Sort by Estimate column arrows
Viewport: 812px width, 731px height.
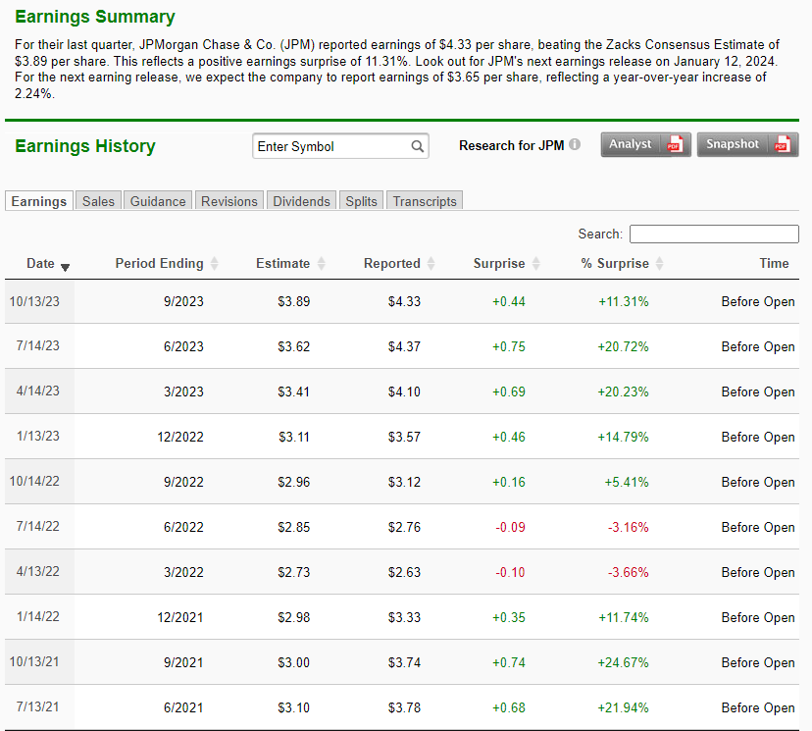click(x=321, y=264)
